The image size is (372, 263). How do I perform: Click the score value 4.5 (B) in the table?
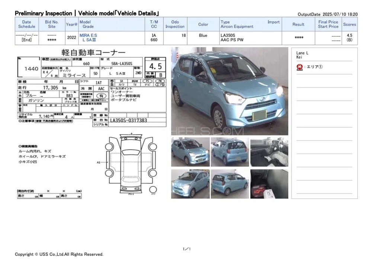[349, 38]
